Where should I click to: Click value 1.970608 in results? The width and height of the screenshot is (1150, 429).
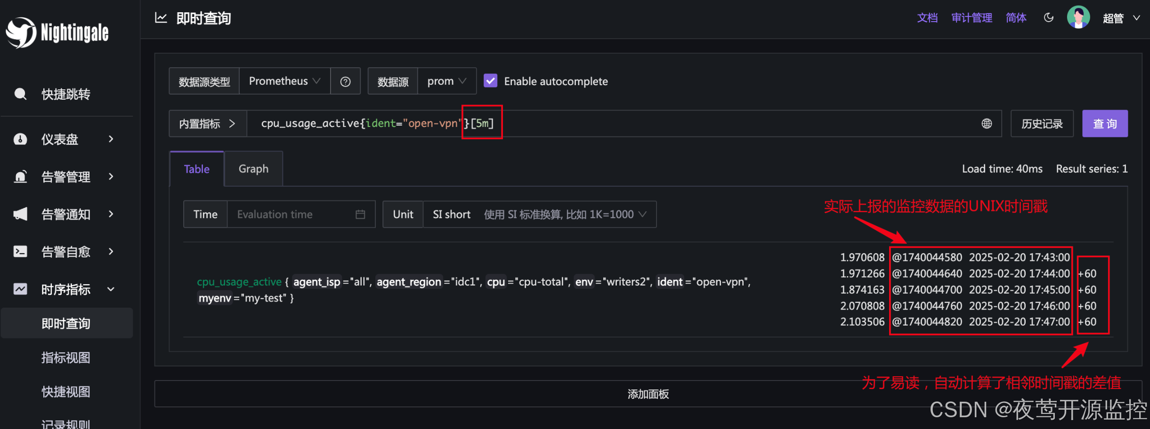point(862,257)
